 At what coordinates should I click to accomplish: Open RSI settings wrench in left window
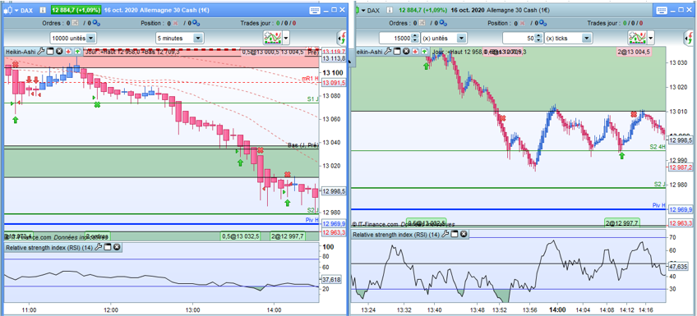coord(99,247)
